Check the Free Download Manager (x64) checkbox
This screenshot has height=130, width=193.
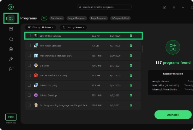tap(29, 56)
